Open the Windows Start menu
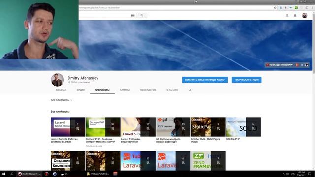The height and width of the screenshot is (177, 315). pyautogui.click(x=4, y=174)
